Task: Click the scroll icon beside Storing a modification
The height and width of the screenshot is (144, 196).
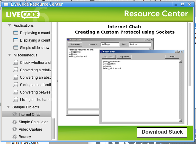Action: point(16,85)
